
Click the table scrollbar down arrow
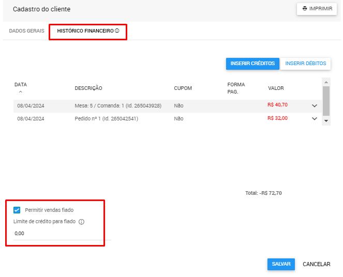(326, 120)
